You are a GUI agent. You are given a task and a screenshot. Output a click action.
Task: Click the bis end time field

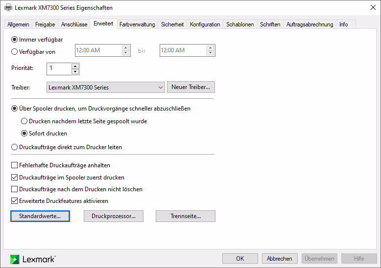[x=183, y=50]
